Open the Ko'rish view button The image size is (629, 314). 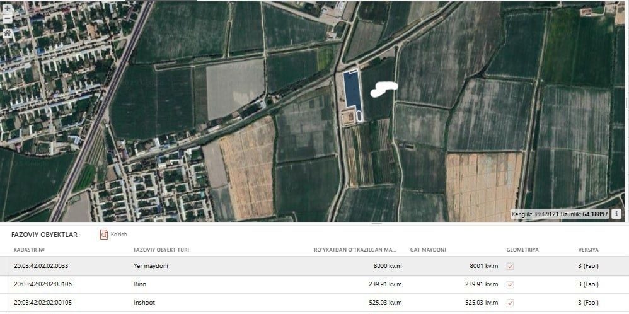pyautogui.click(x=114, y=235)
